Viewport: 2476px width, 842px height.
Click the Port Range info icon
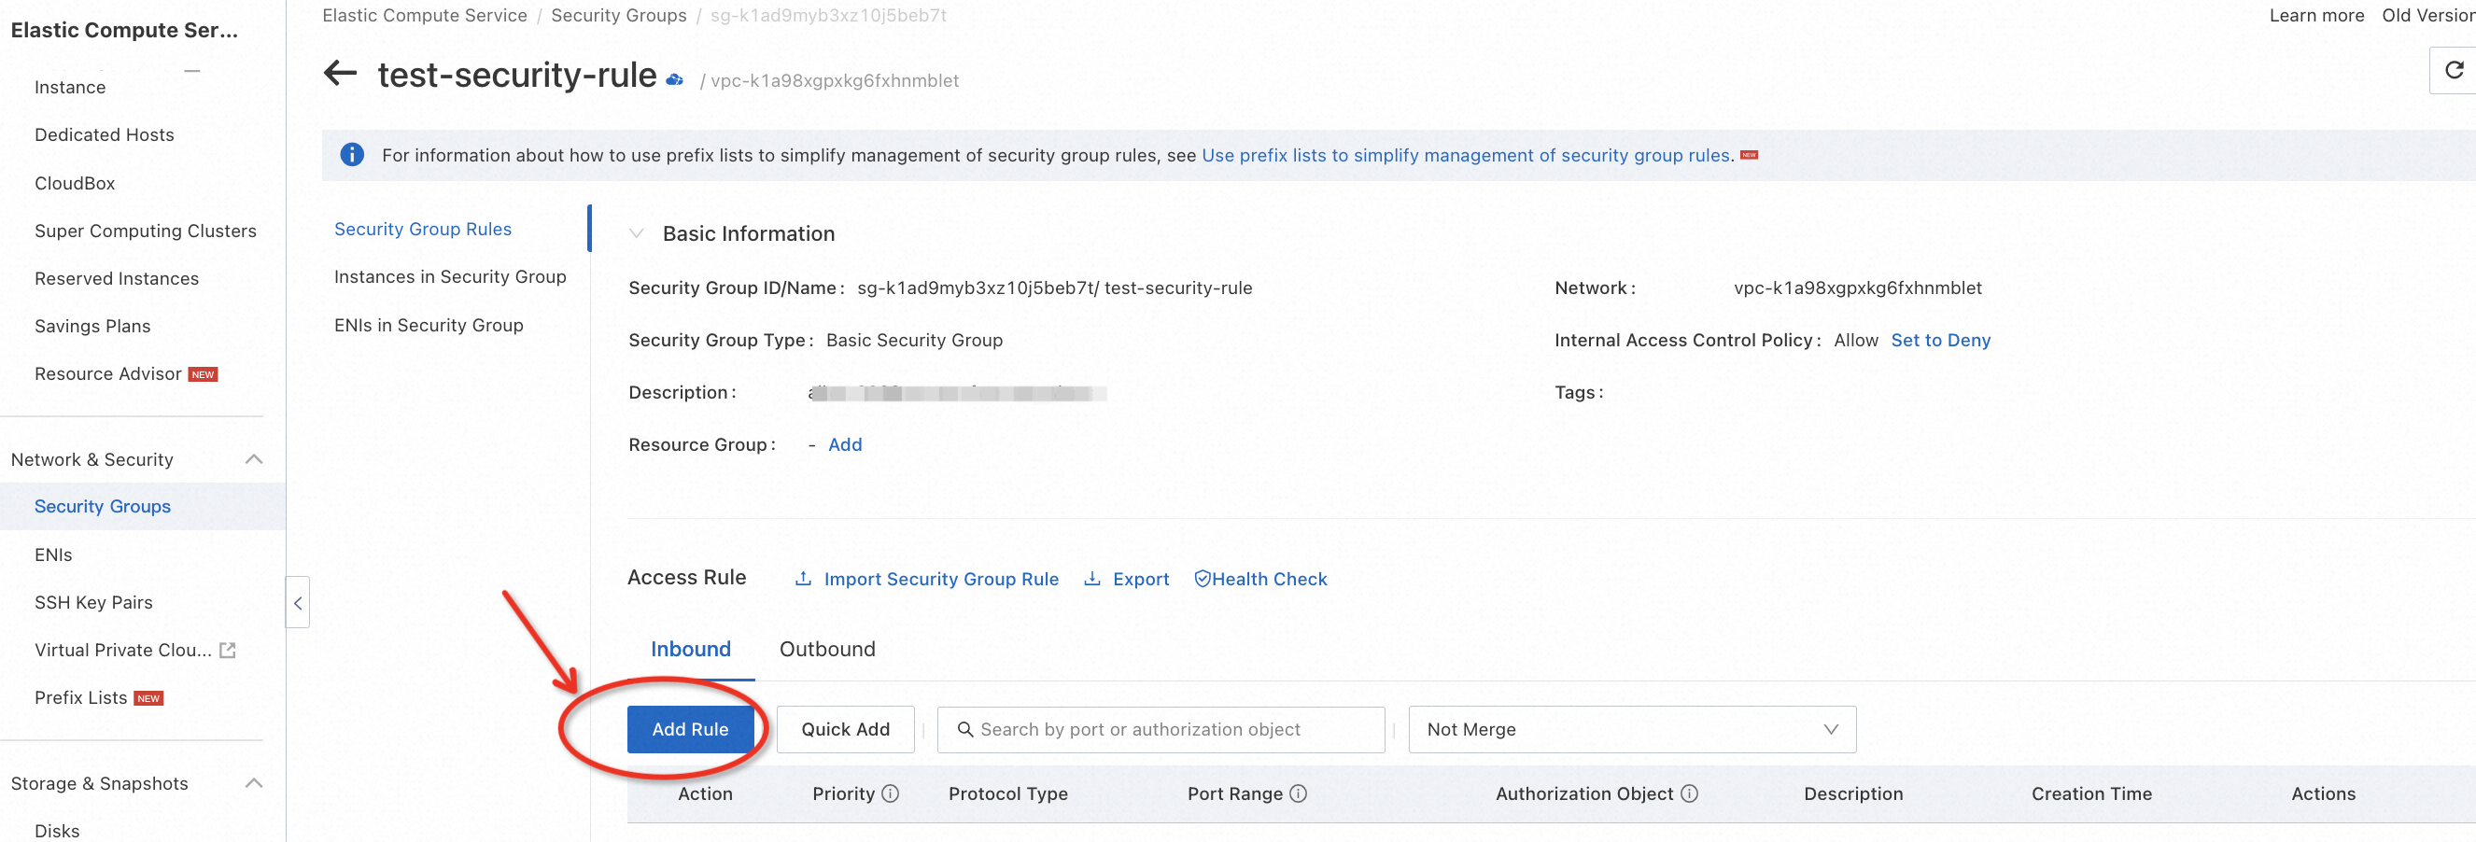tap(1299, 794)
